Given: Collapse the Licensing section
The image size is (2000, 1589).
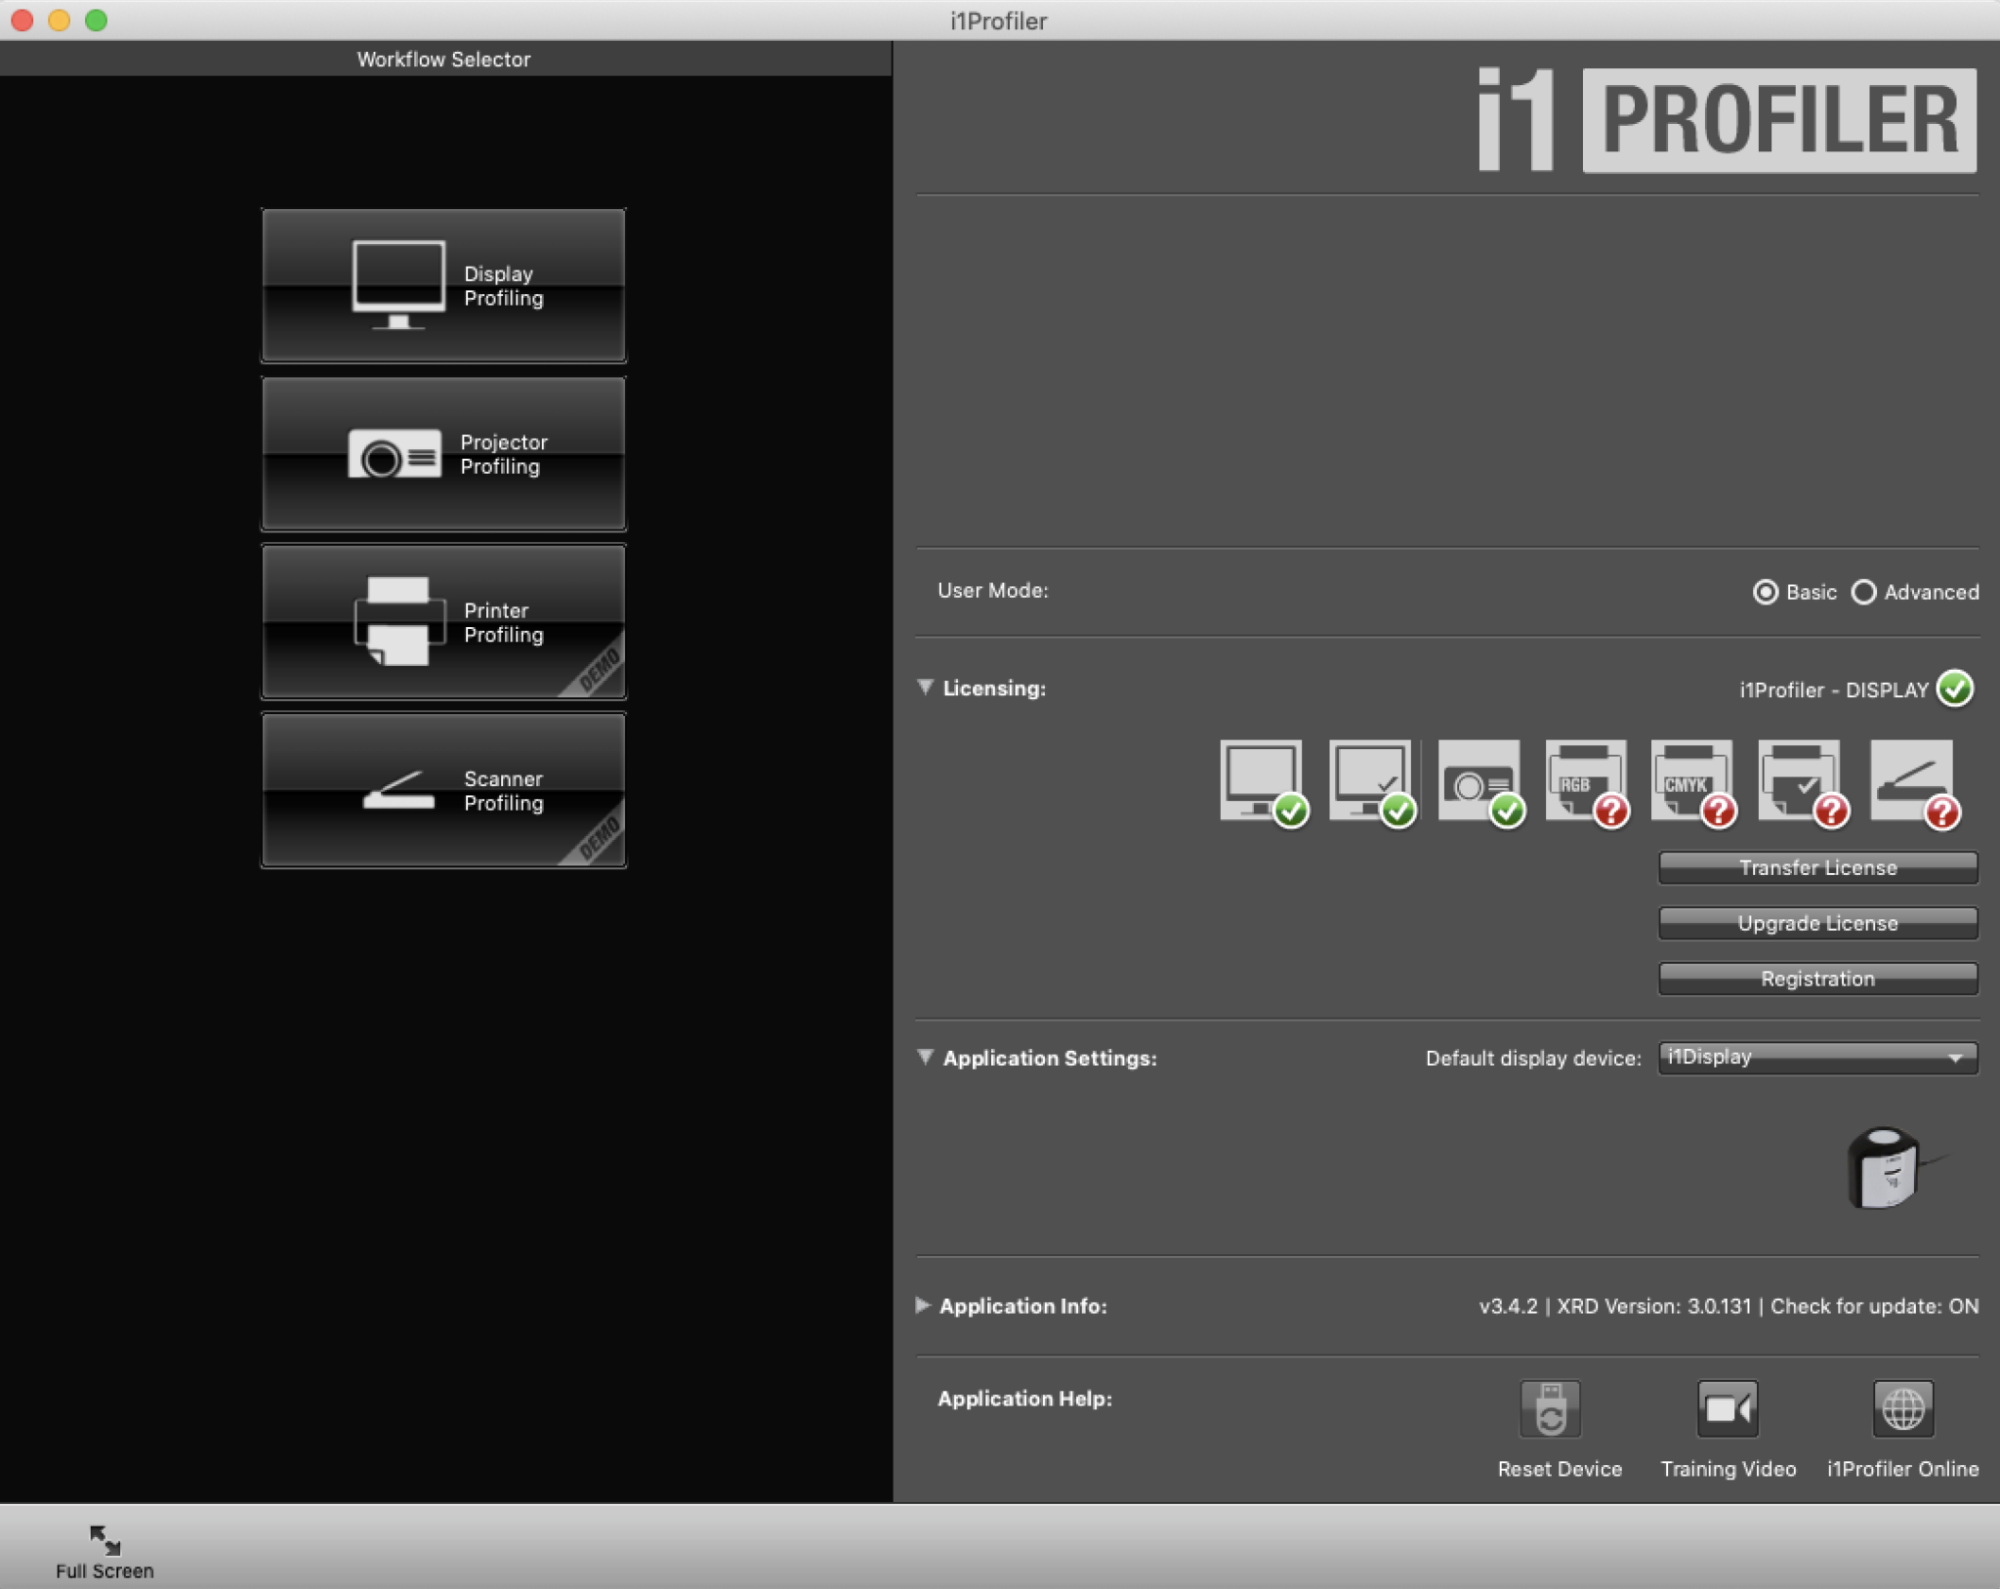Looking at the screenshot, I should pyautogui.click(x=926, y=688).
